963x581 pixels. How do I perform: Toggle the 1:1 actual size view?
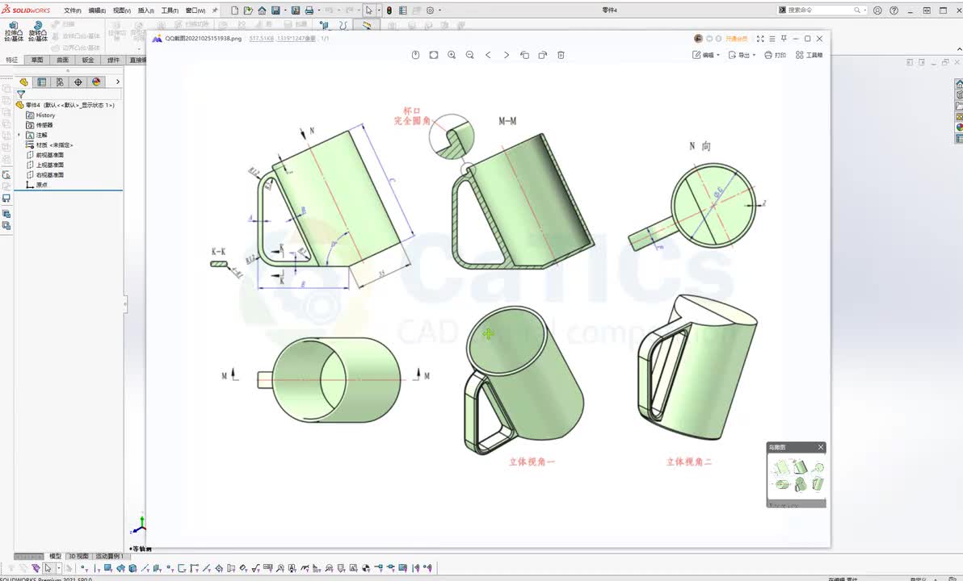click(434, 55)
